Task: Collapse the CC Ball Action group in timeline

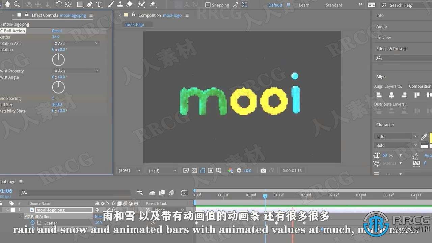Action: tap(21, 217)
